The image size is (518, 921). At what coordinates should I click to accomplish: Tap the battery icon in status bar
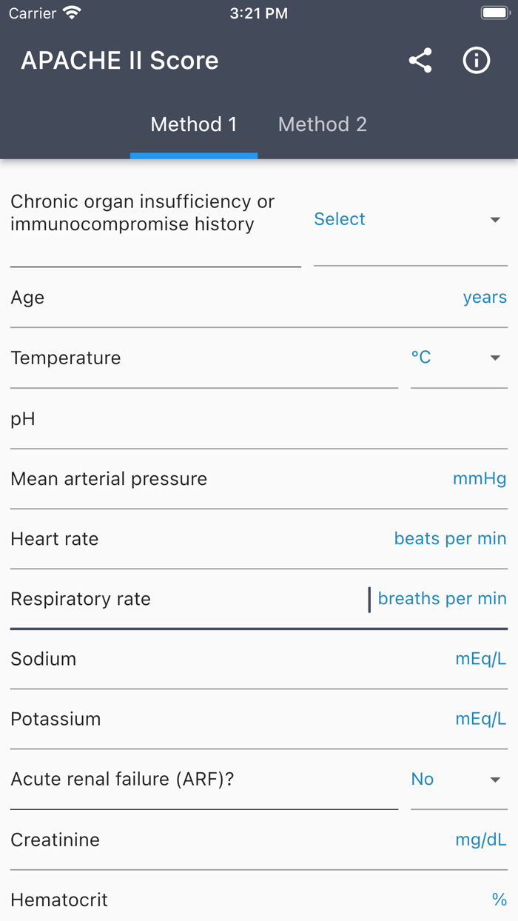[x=494, y=13]
